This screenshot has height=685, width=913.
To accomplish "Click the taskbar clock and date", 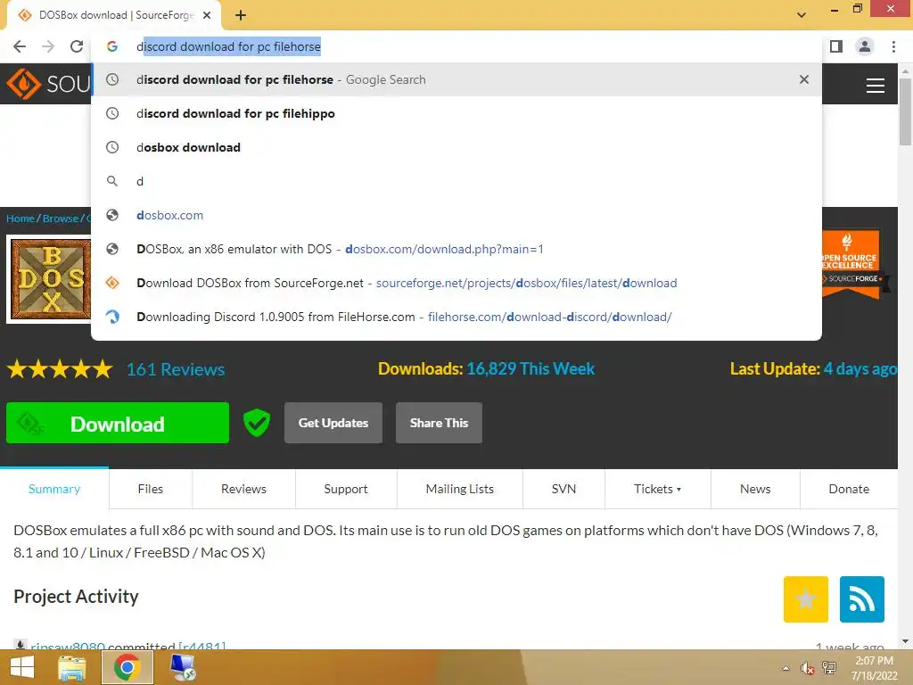I will 874,668.
